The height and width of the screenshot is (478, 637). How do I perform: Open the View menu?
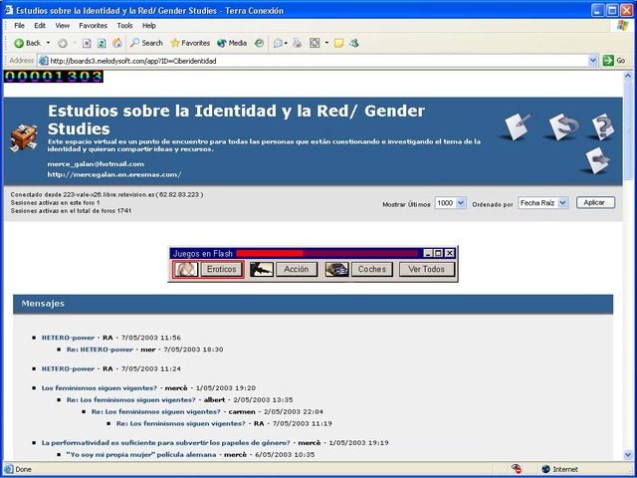pos(62,26)
